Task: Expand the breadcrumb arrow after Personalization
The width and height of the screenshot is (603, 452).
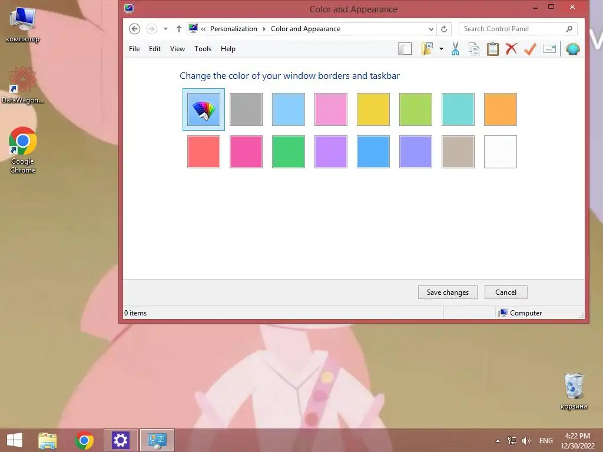Action: click(264, 29)
